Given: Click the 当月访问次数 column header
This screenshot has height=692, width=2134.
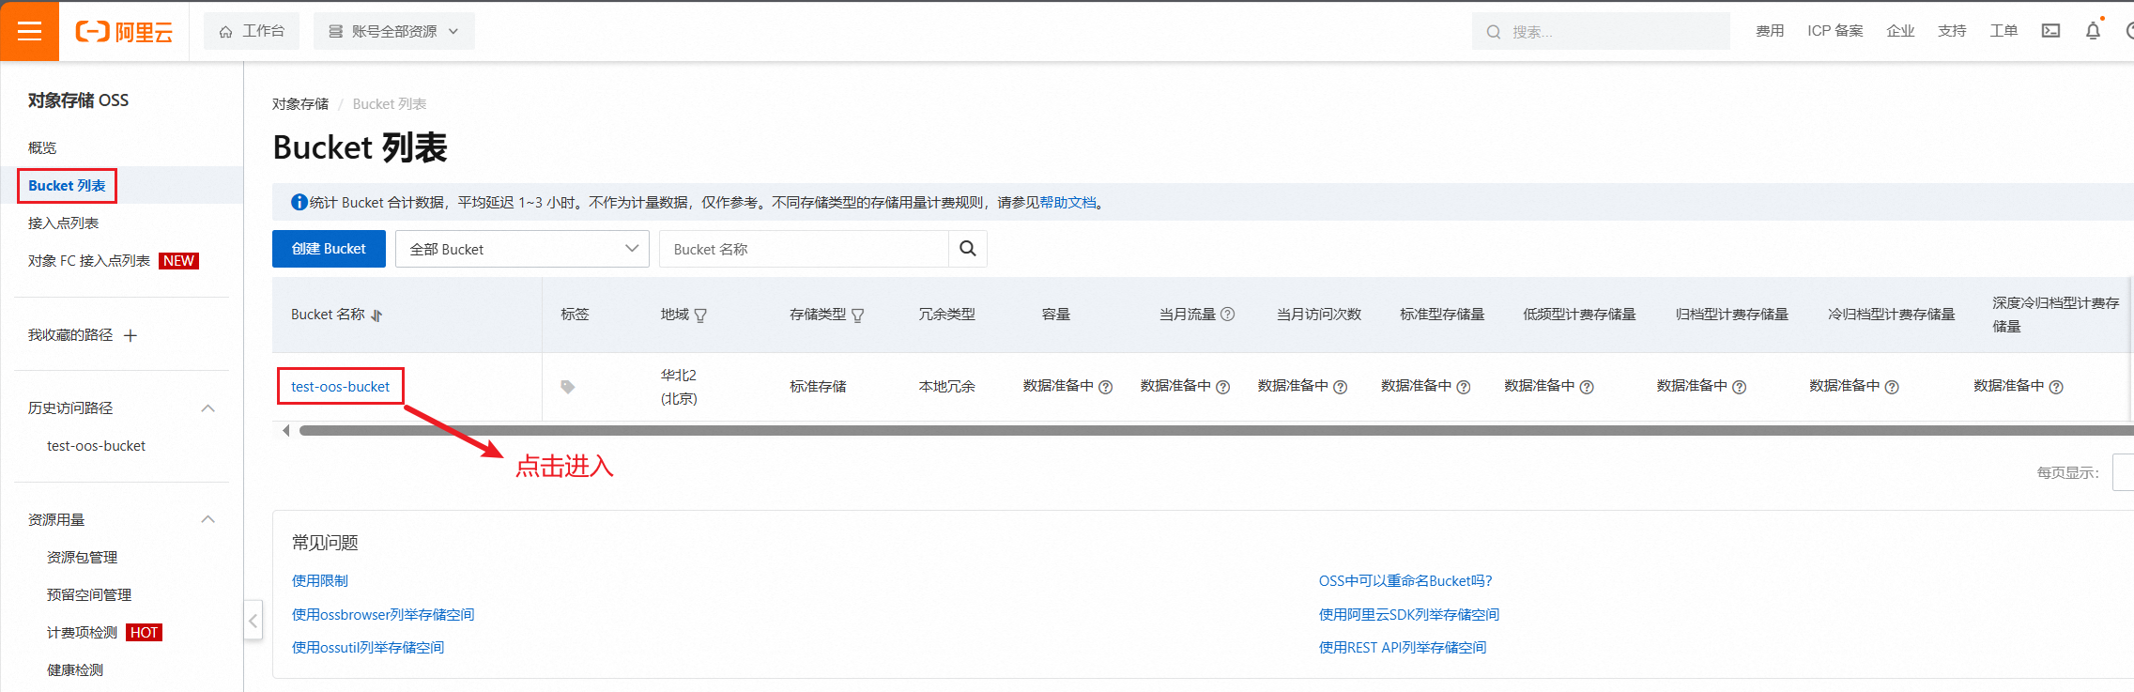Looking at the screenshot, I should pos(1318,315).
